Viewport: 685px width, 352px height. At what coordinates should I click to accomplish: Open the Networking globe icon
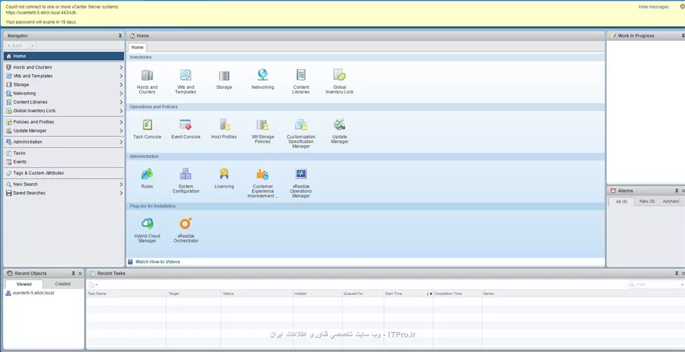click(262, 75)
